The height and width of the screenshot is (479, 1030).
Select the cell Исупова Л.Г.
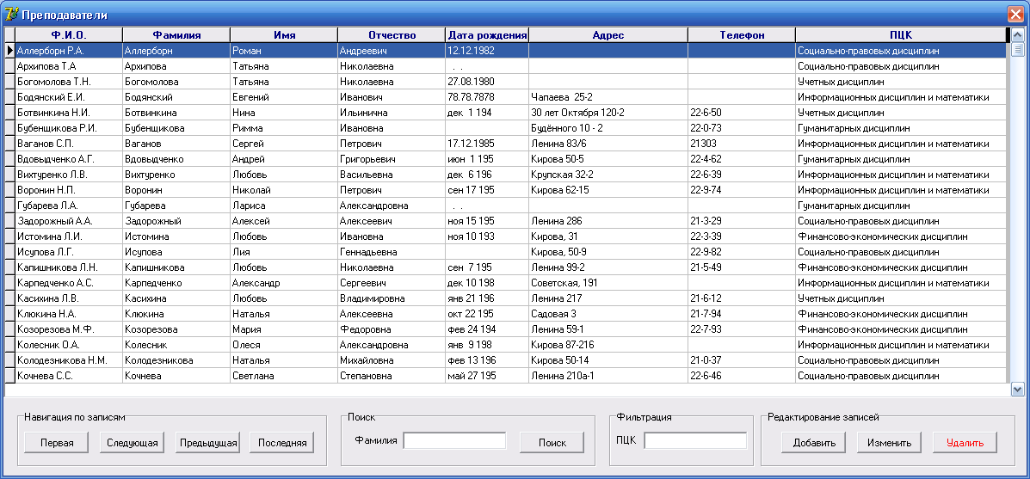pos(68,252)
